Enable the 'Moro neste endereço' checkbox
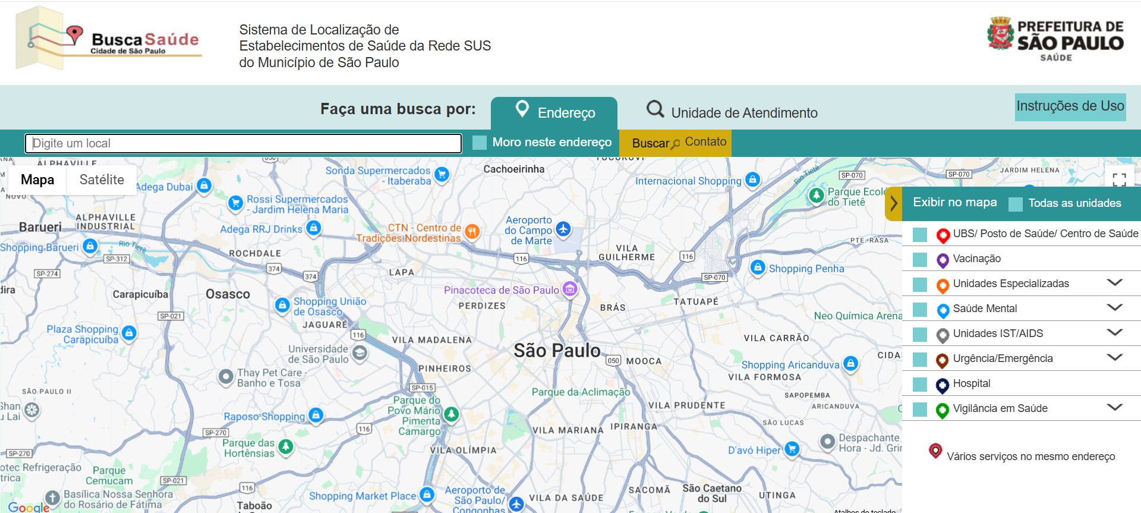The height and width of the screenshot is (513, 1141). click(x=479, y=143)
